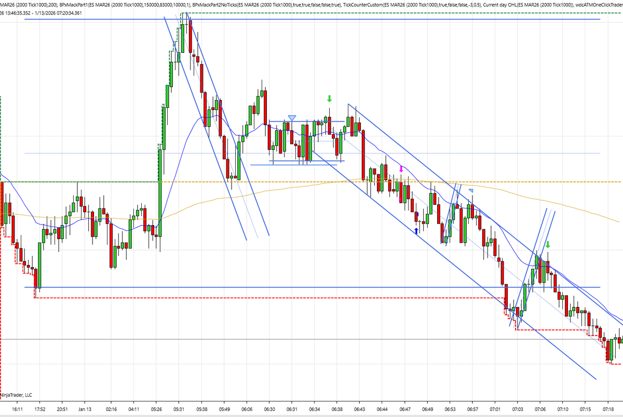Click the 06:30 time axis label
Viewport: 623px width, 417px height.
(x=269, y=409)
